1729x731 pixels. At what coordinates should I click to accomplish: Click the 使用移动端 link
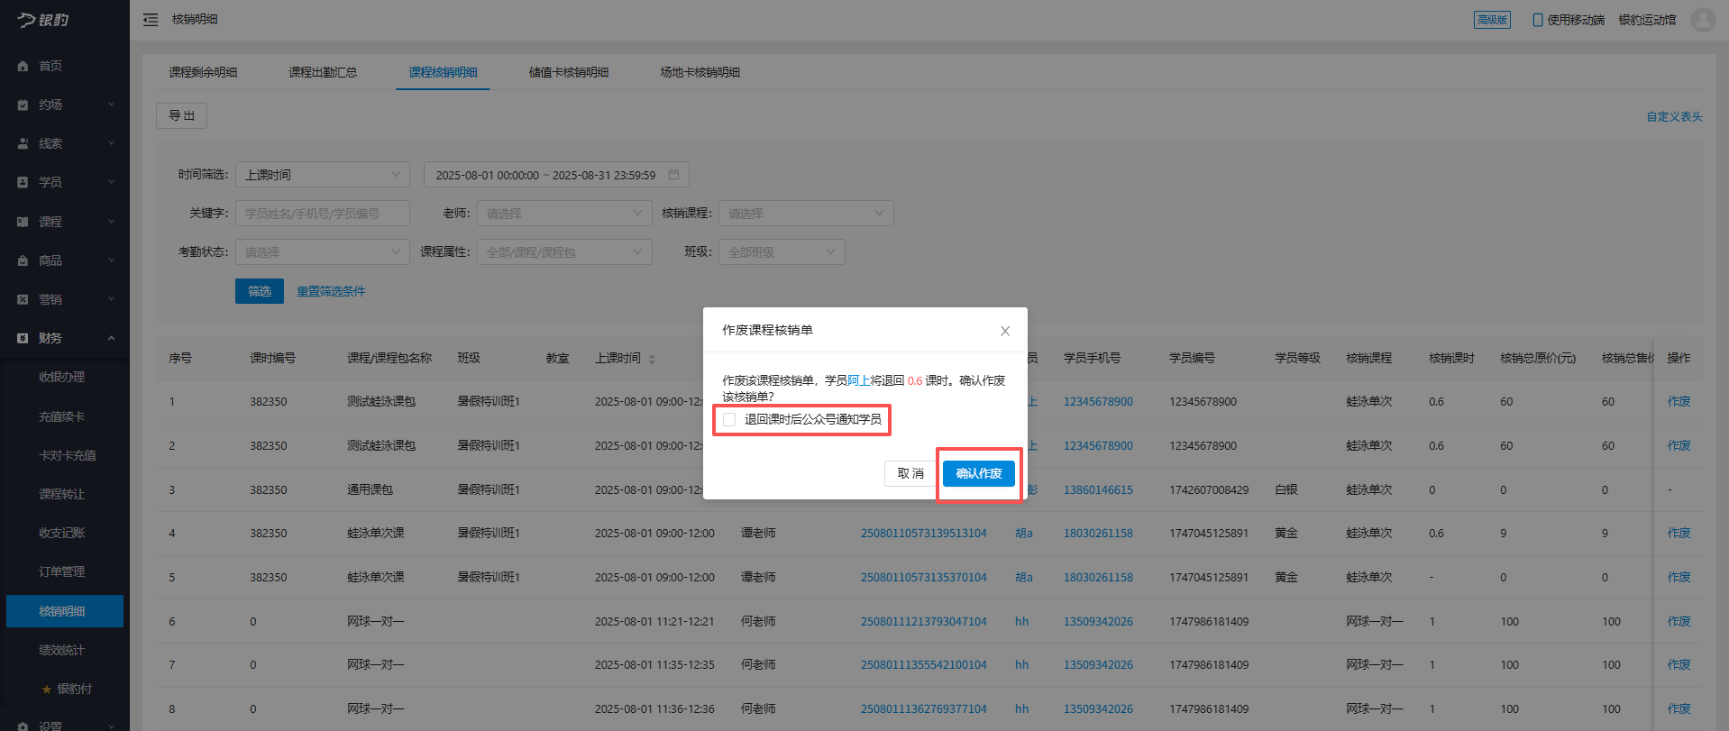pyautogui.click(x=1576, y=20)
